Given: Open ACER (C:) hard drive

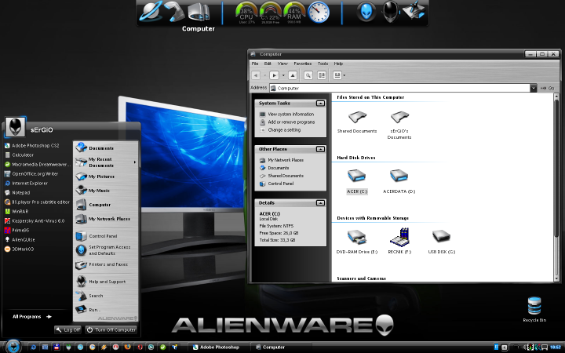Looking at the screenshot, I should (357, 181).
